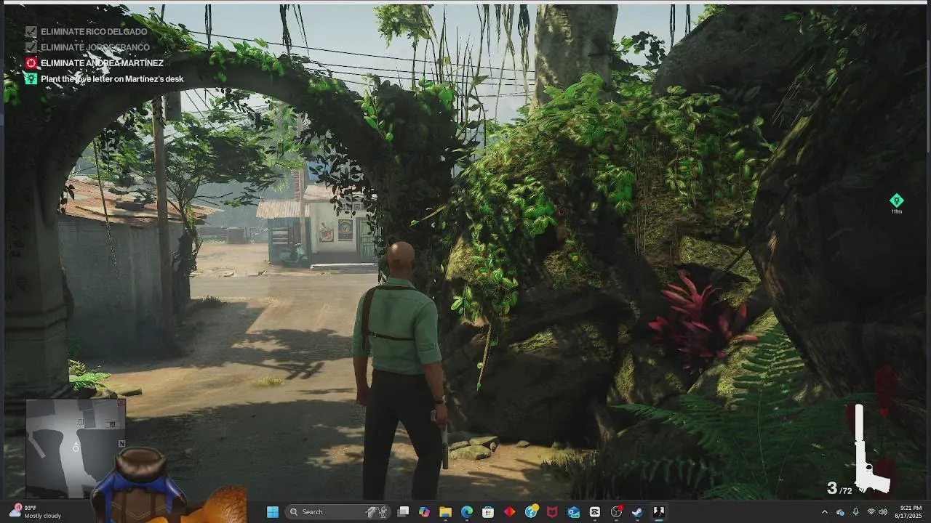
Task: Select the Eliminate Jorge Franco objective text
Action: pyautogui.click(x=95, y=47)
